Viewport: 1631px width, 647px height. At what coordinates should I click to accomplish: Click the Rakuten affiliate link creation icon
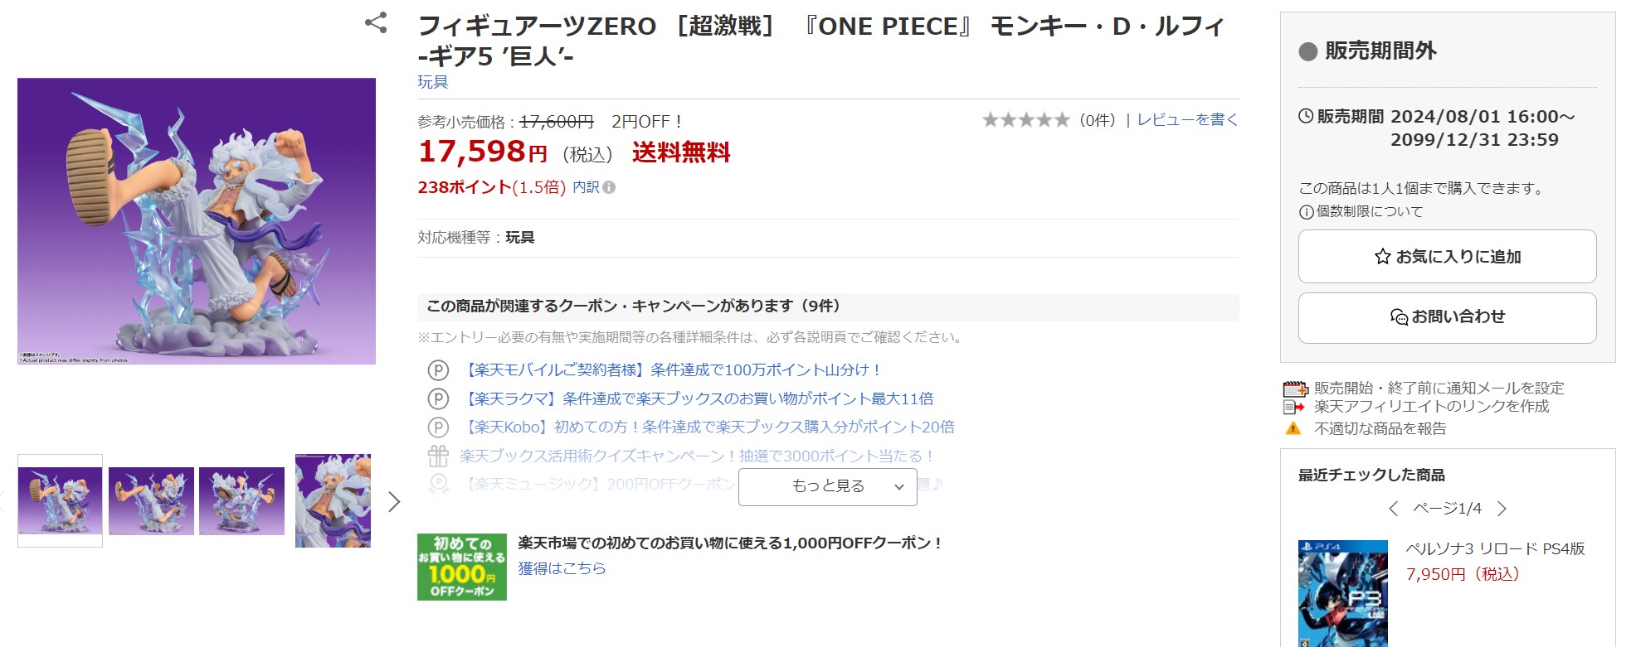(1294, 407)
